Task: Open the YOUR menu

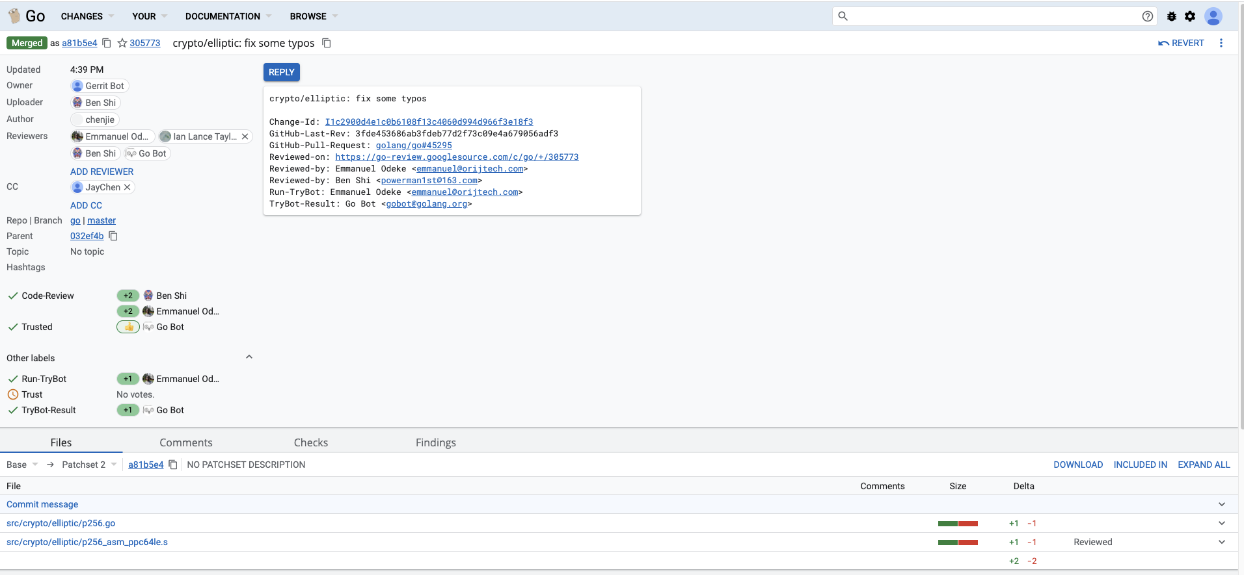Action: click(x=150, y=16)
